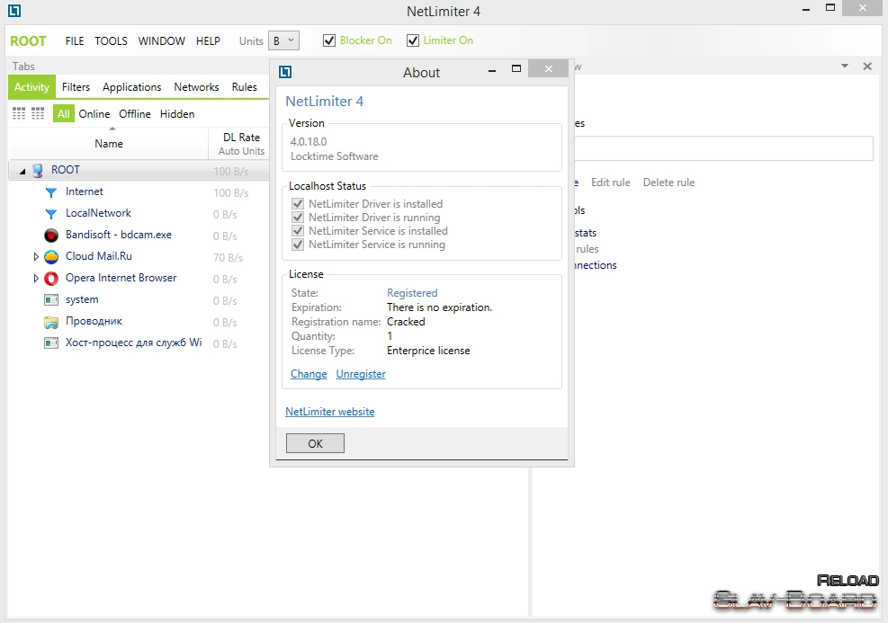Click the Unregister link
This screenshot has height=623, width=888.
tap(361, 374)
